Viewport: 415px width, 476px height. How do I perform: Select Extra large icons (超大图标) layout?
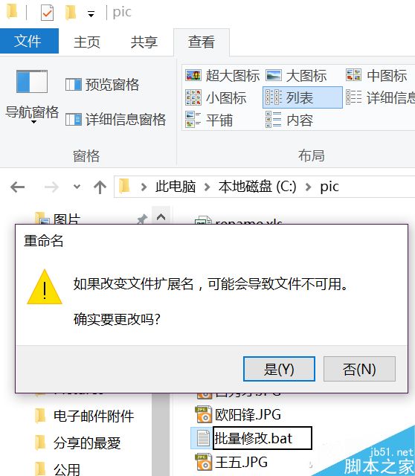pyautogui.click(x=222, y=75)
